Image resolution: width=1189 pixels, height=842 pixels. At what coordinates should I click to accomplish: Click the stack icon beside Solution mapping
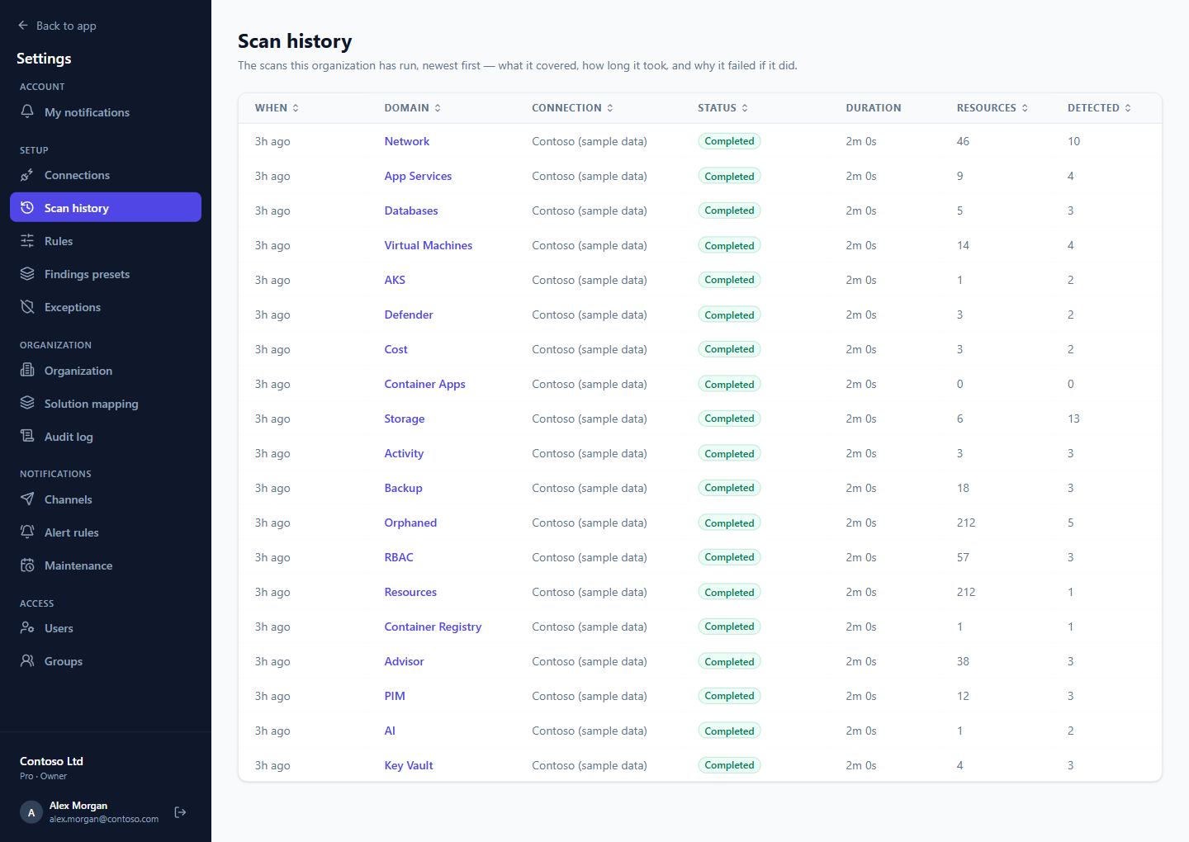(x=27, y=403)
